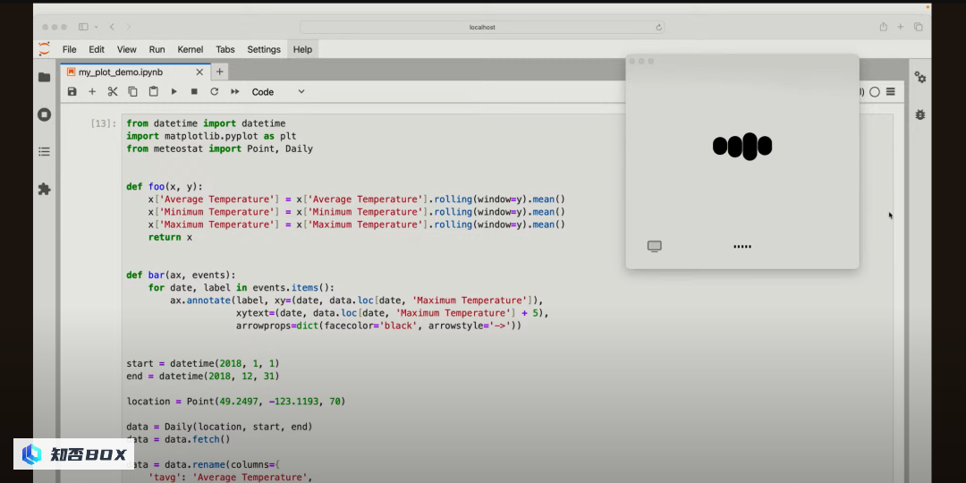Click the Jupyter logo icon

click(x=45, y=49)
